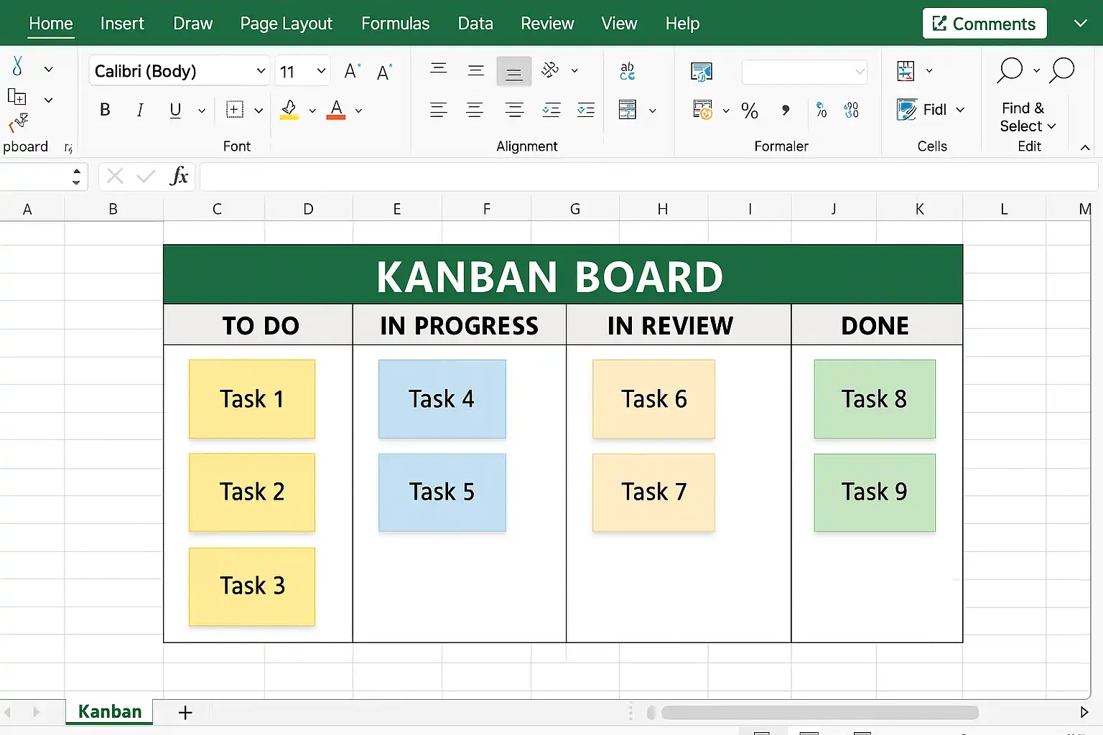Open the Comments pane button
The height and width of the screenshot is (735, 1103).
(985, 24)
